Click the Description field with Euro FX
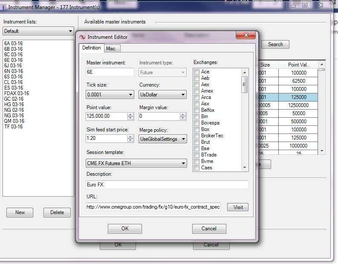The image size is (338, 264). 167,185
